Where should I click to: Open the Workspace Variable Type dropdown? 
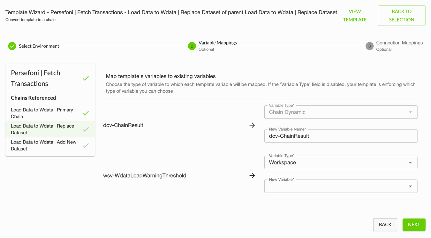(341, 162)
